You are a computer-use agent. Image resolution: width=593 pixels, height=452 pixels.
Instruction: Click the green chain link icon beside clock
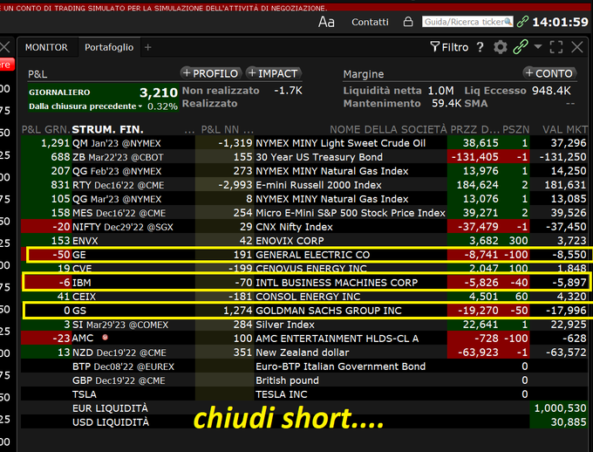pos(522,22)
